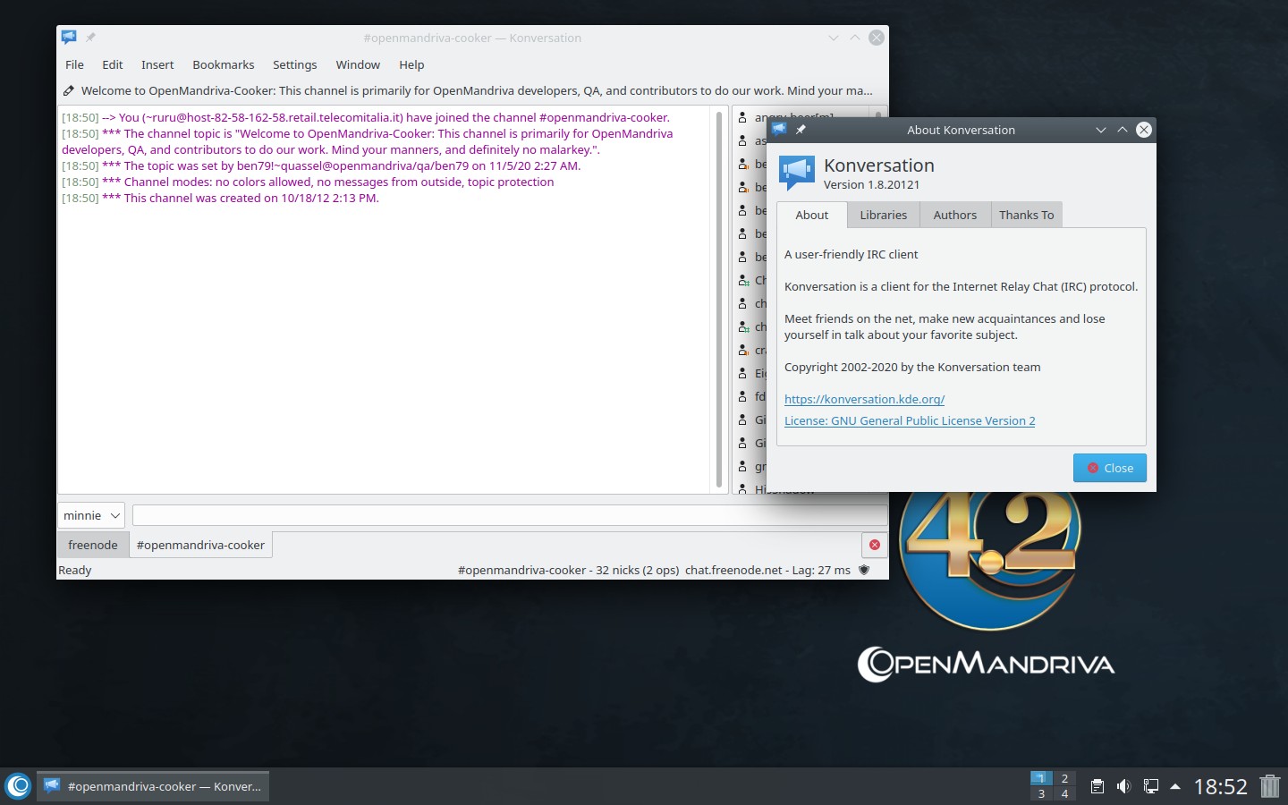The image size is (1288, 805).
Task: Click the 'This channel was created on 10/18/12' line
Action: tap(220, 198)
